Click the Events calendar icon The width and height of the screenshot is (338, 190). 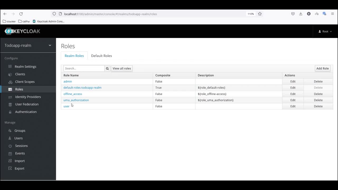(x=10, y=153)
